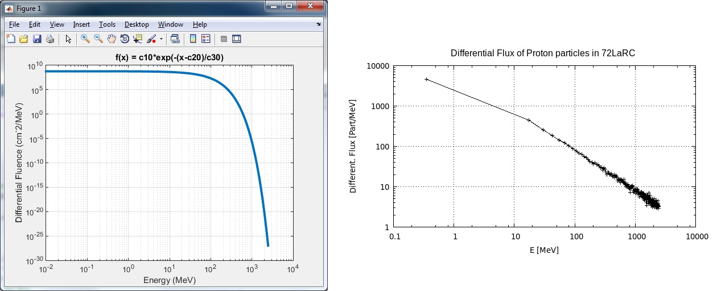Viewport: 713px width, 291px height.
Task: Maximize the Figure 1 window
Action: 289,6
